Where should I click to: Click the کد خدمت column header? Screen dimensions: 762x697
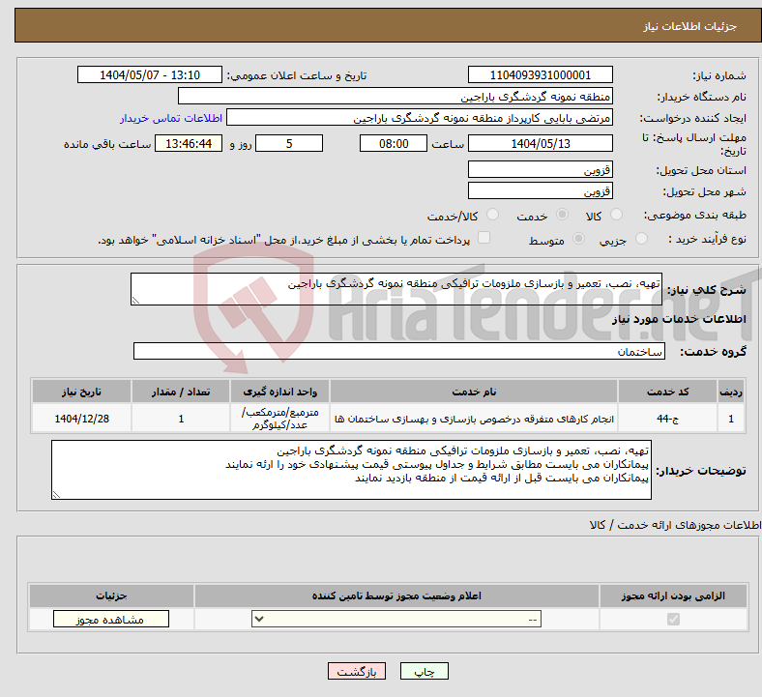pos(668,392)
